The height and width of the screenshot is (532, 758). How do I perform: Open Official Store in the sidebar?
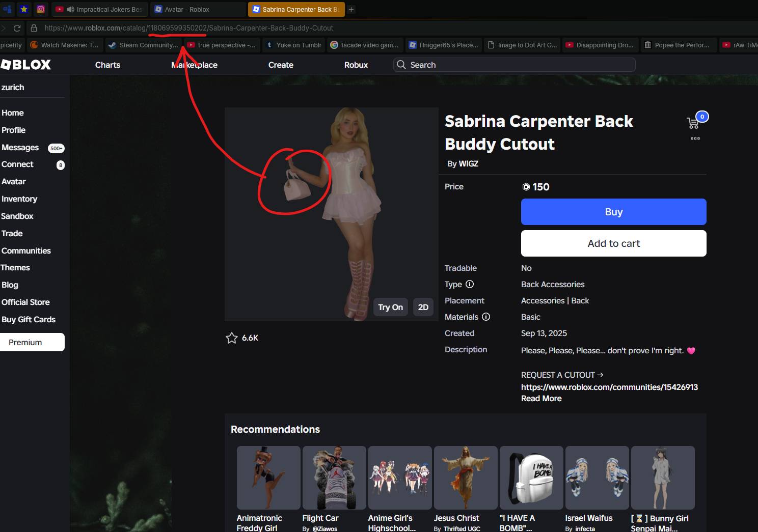tap(25, 302)
